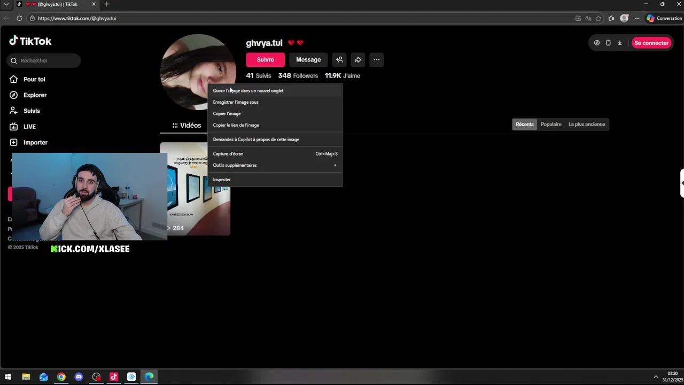Open OBS Studio from the taskbar
The image size is (684, 385).
(x=96, y=377)
